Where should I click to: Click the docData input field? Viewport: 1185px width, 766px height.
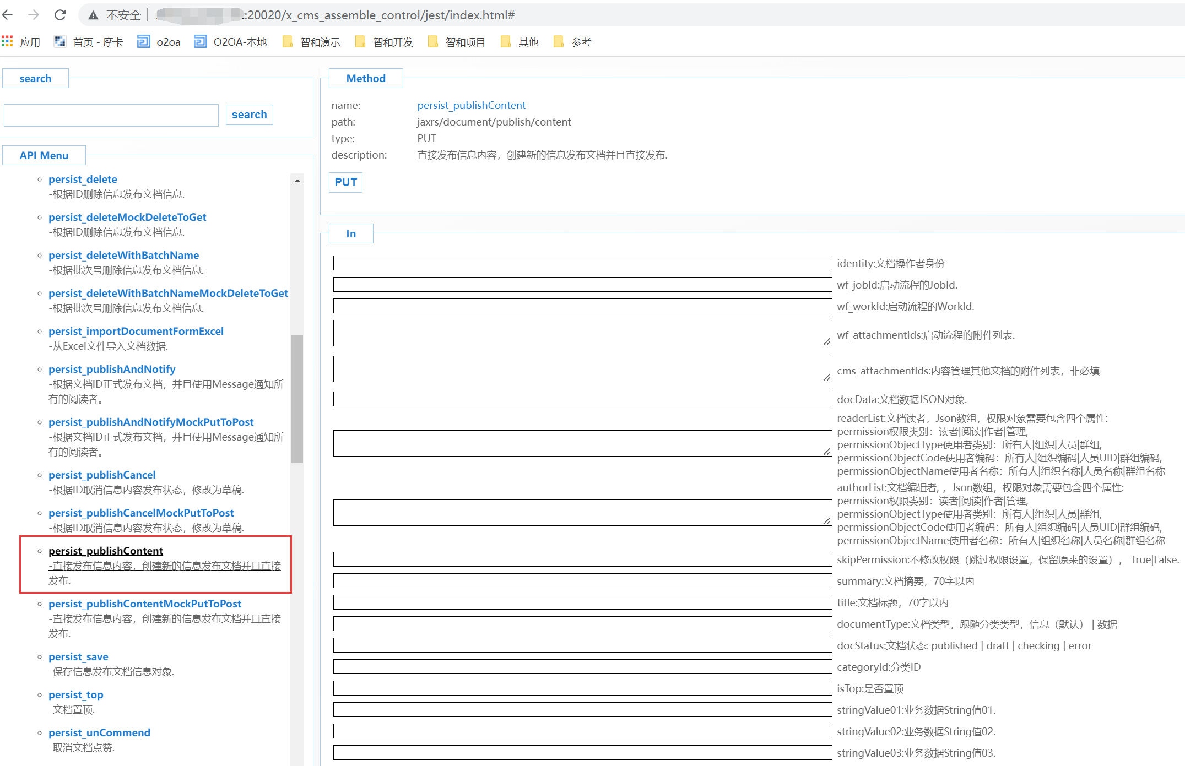click(x=582, y=399)
